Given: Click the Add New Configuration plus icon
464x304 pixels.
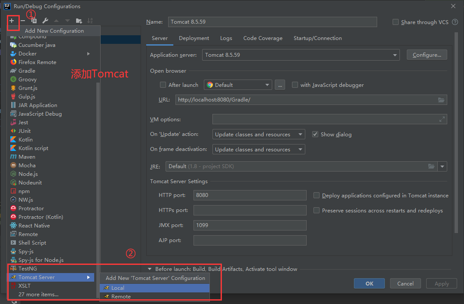Looking at the screenshot, I should [12, 21].
